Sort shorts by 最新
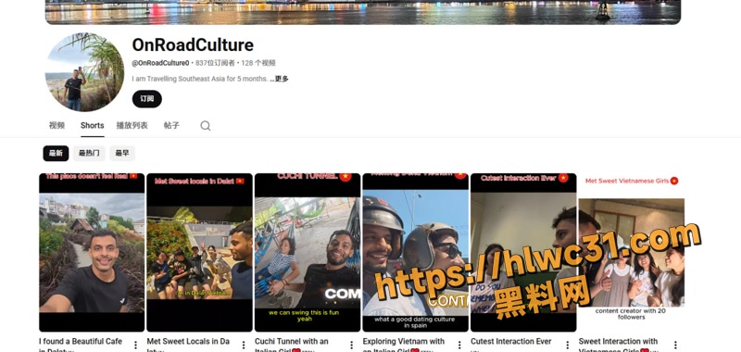 pos(56,153)
